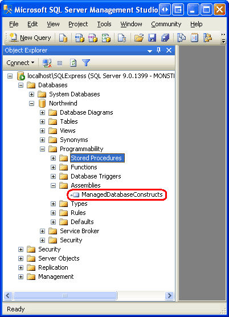
Task: Expand the Stored Procedures folder
Action: click(x=53, y=158)
